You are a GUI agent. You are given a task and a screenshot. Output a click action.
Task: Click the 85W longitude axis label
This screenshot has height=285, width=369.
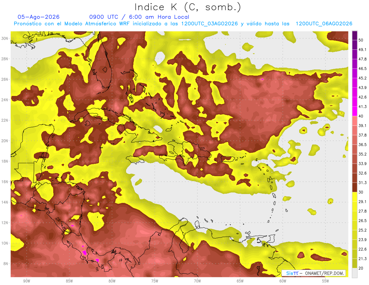point(69,281)
